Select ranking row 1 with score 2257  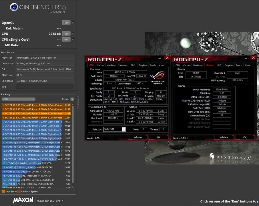click(36, 105)
